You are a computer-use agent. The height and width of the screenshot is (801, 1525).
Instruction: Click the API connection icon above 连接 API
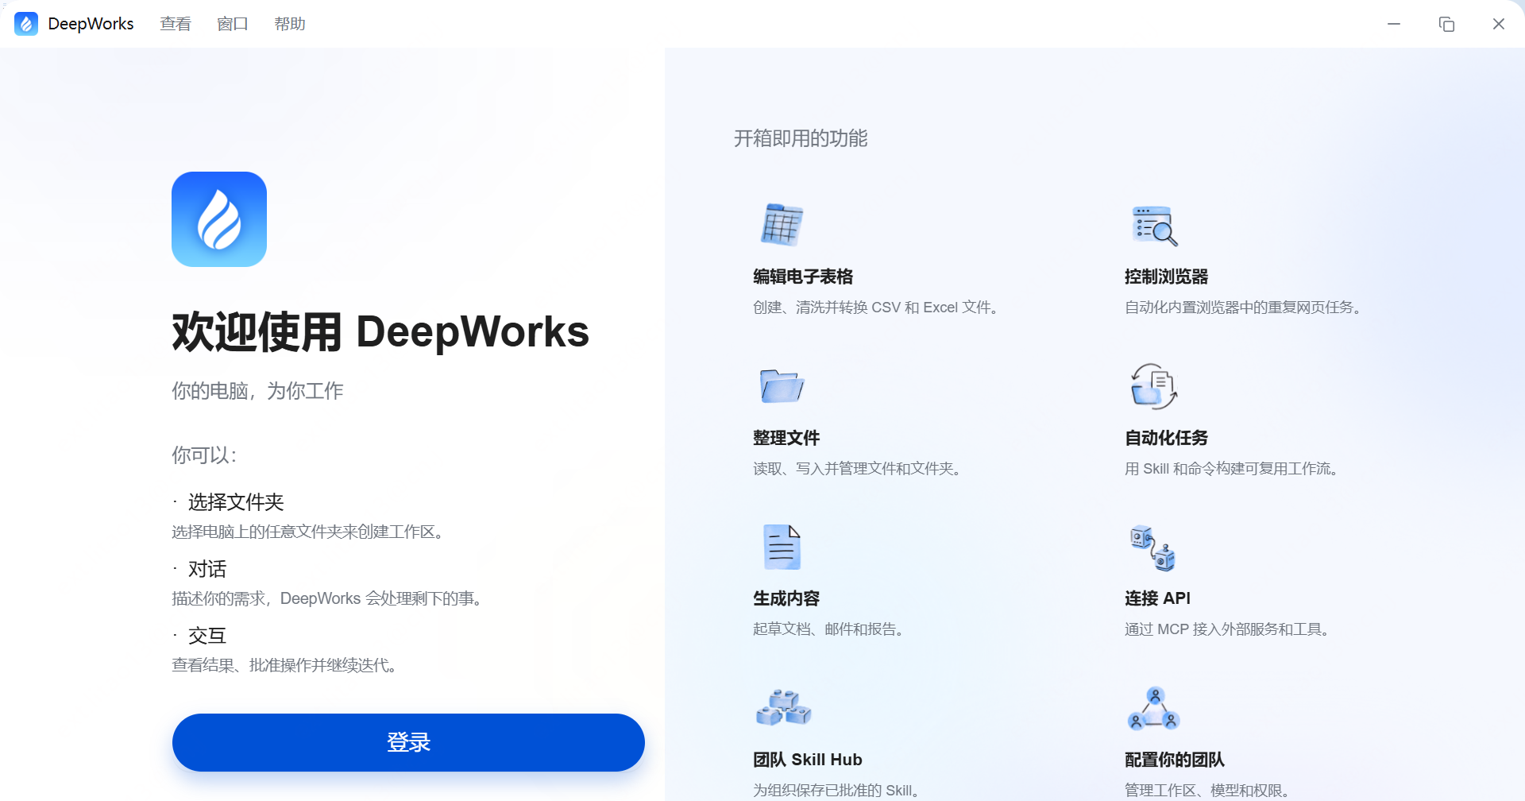[x=1152, y=548]
